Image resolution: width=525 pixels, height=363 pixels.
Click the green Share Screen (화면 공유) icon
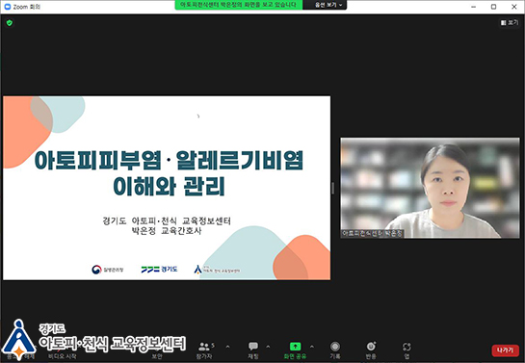point(295,347)
